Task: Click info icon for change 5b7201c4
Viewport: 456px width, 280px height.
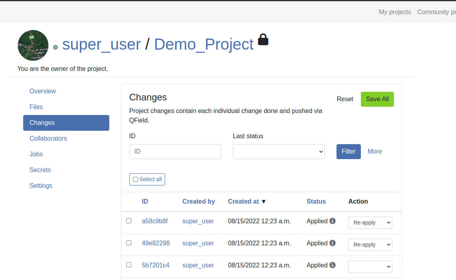Action: click(333, 265)
